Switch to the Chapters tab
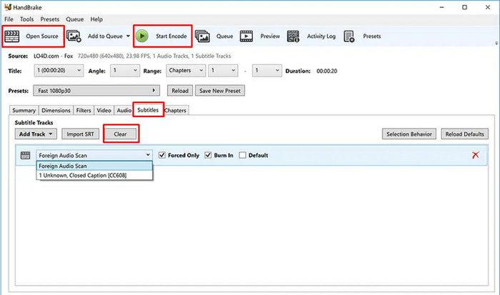The height and width of the screenshot is (295, 500). 176,110
